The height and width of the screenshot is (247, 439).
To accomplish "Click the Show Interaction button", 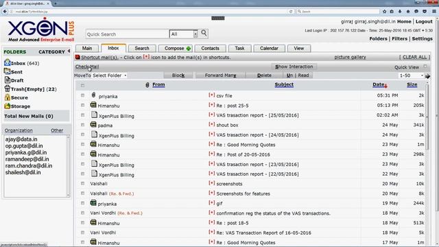I will [294, 67].
